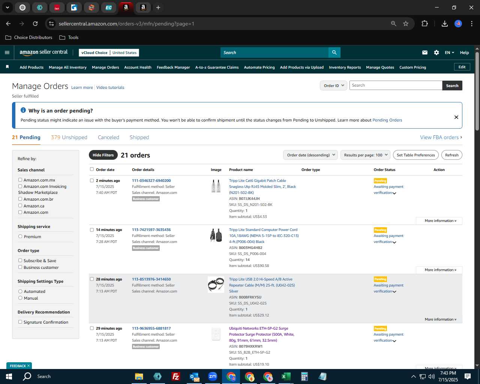Open the mail messages icon
The width and height of the screenshot is (480, 384).
tap(424, 52)
